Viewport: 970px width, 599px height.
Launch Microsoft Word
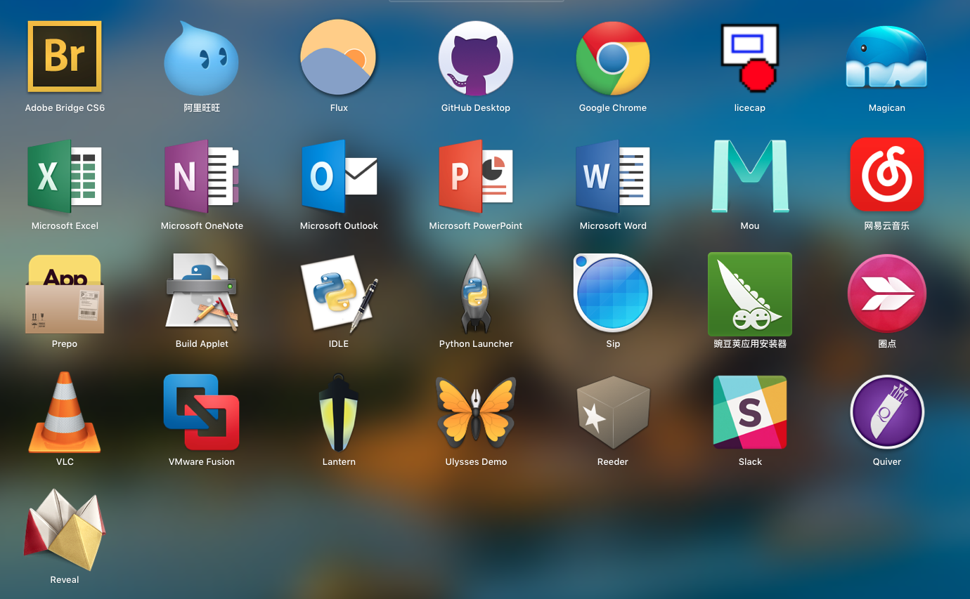tap(613, 176)
